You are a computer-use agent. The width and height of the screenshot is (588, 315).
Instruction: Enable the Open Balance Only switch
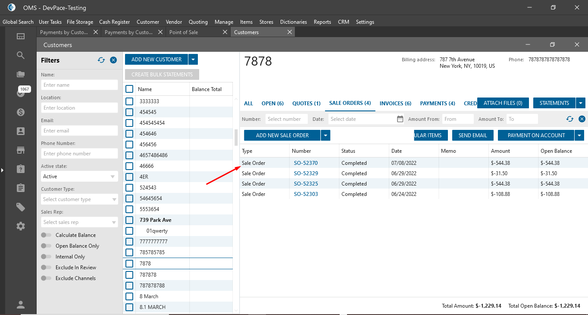tap(46, 246)
